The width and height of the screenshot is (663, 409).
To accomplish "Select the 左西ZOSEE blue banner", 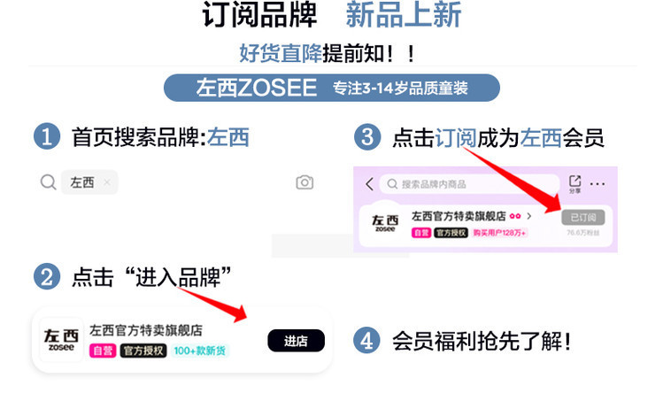I will pyautogui.click(x=331, y=88).
